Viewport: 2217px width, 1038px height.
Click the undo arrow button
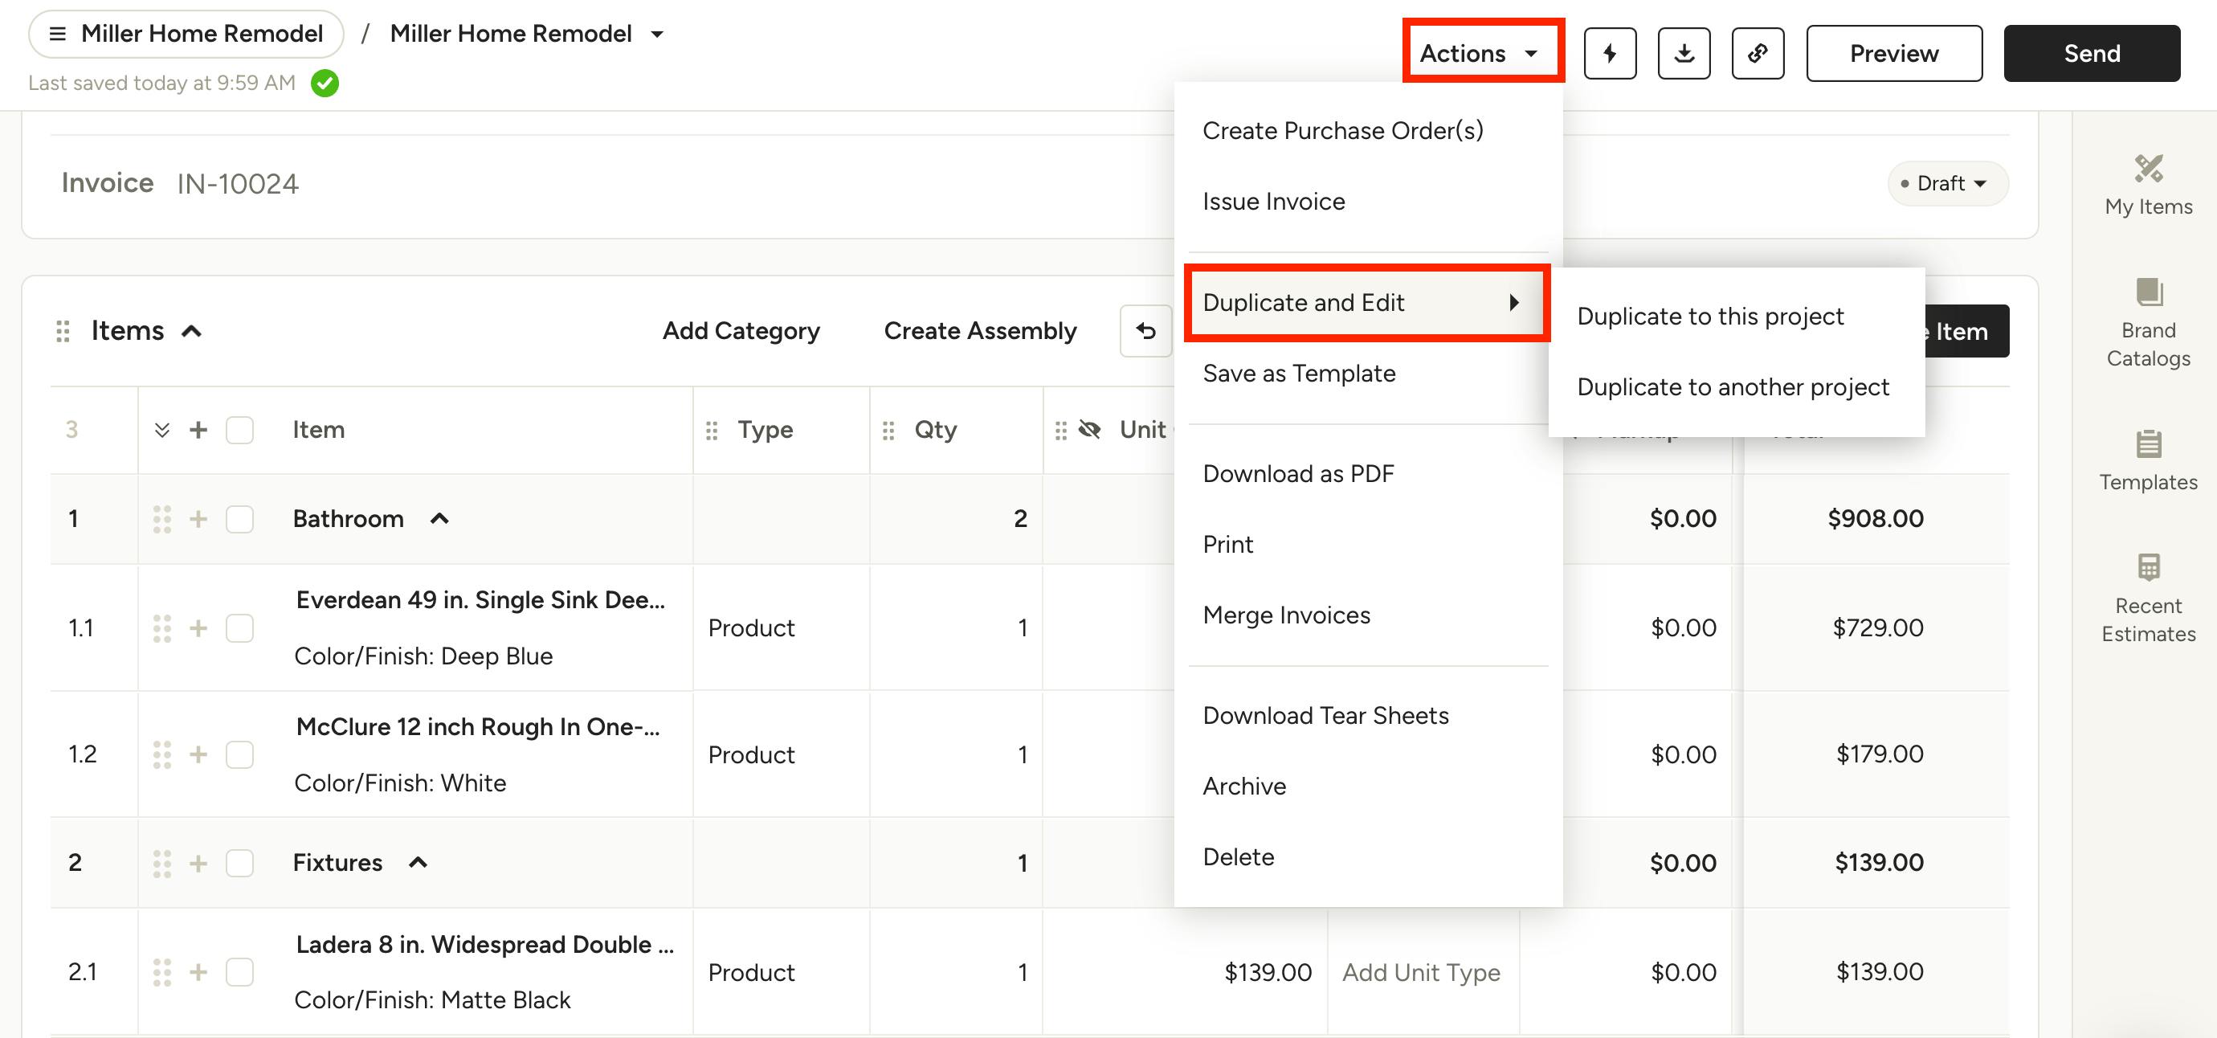(1145, 330)
